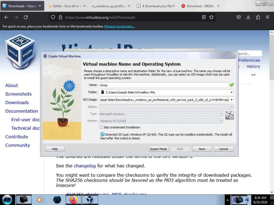Viewport: 274px width, 205px height.
Task: Click the browser URL address bar
Action: (x=132, y=17)
